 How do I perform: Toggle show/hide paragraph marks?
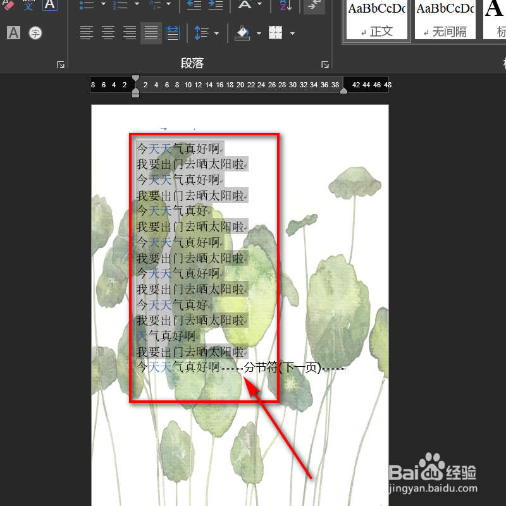pos(314,6)
